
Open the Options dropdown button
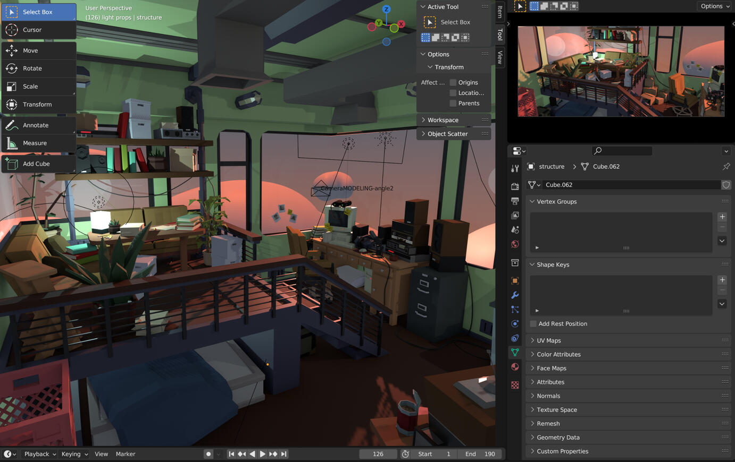[714, 6]
